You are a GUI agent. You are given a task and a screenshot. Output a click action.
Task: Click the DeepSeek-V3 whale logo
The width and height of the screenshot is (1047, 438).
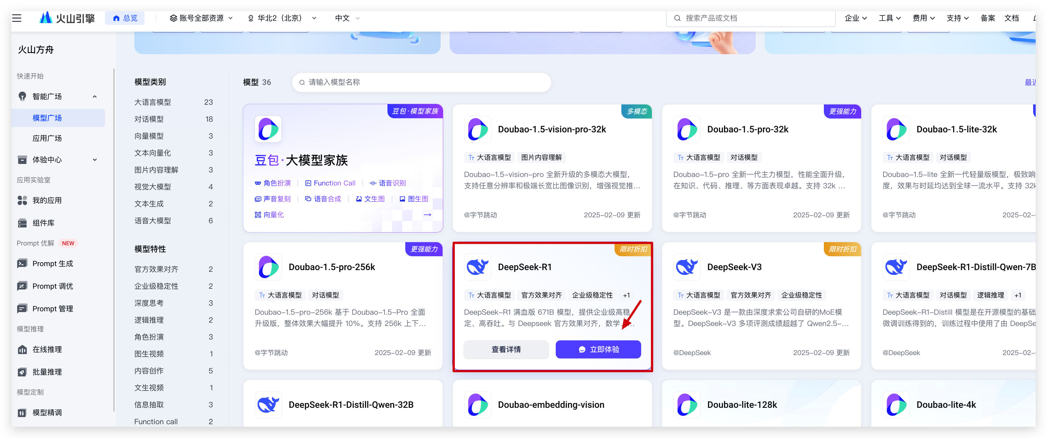coord(686,267)
